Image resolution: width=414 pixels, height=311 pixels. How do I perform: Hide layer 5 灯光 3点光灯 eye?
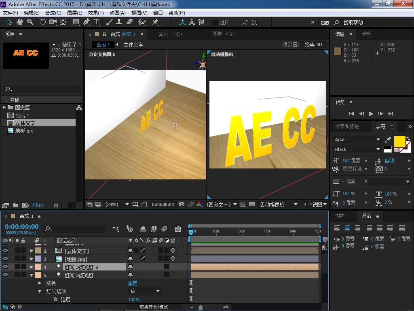tap(5, 275)
